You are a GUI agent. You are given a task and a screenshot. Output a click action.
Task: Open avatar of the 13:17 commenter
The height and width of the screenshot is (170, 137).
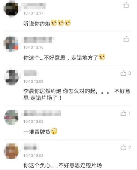[11, 9]
